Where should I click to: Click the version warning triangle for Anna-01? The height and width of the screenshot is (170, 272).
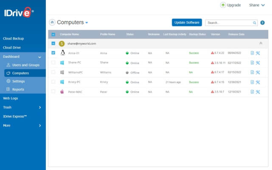[212, 53]
